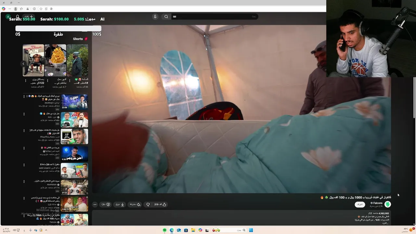This screenshot has width=416, height=234.
Task: Click the YouTube search magnifier button
Action: coord(166,17)
